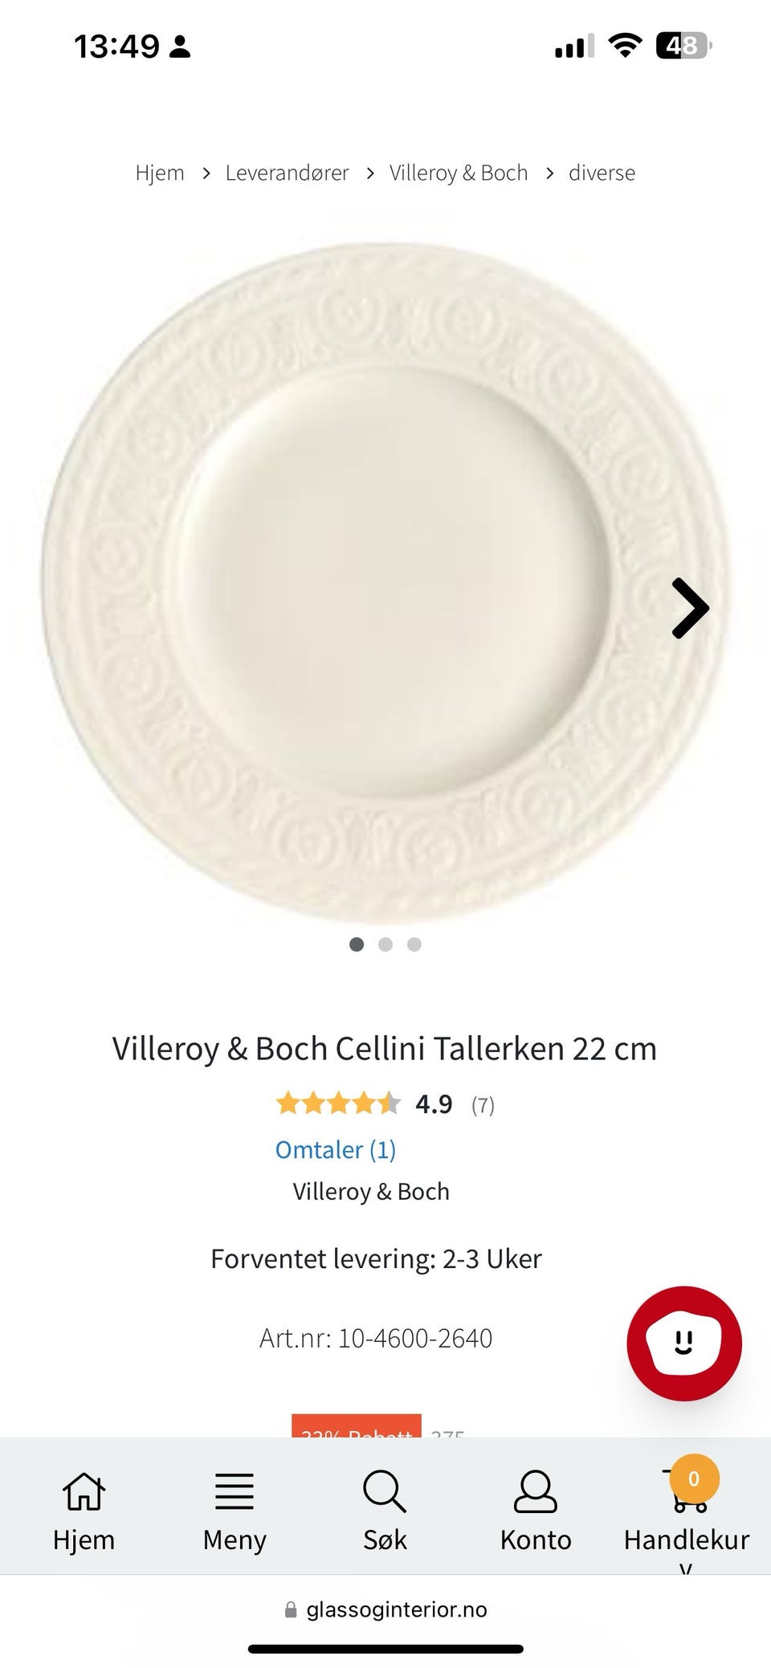The image size is (771, 1668).
Task: Show next product image with arrow
Action: 690,609
